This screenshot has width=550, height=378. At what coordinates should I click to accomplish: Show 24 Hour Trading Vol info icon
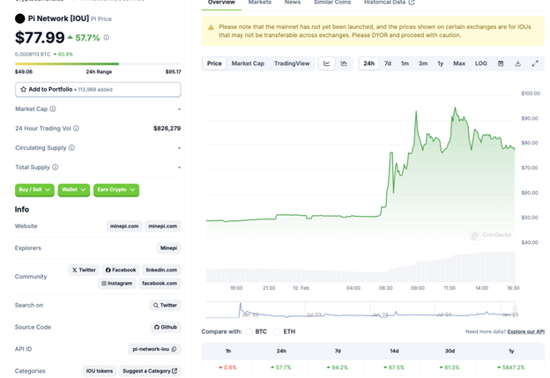[76, 129]
